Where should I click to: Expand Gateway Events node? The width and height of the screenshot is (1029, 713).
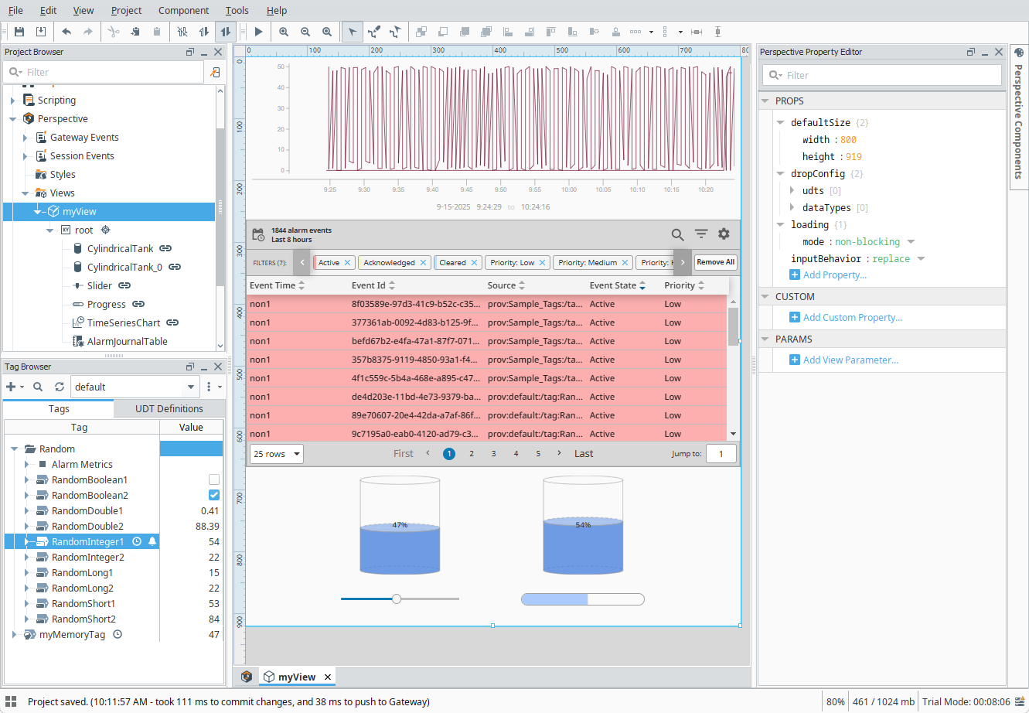(x=26, y=138)
